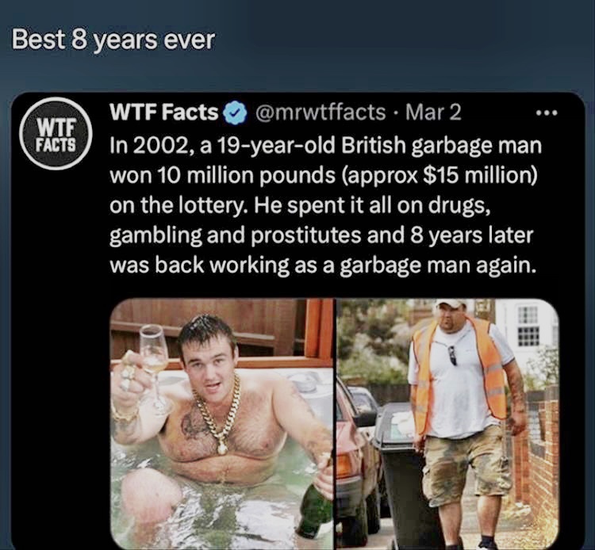Click the "$15 million" text in tweet
Screen dimensions: 595x550
pos(480,175)
